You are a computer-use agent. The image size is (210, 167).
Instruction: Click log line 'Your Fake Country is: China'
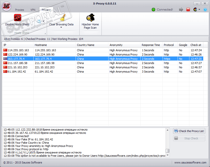[x=26, y=143]
